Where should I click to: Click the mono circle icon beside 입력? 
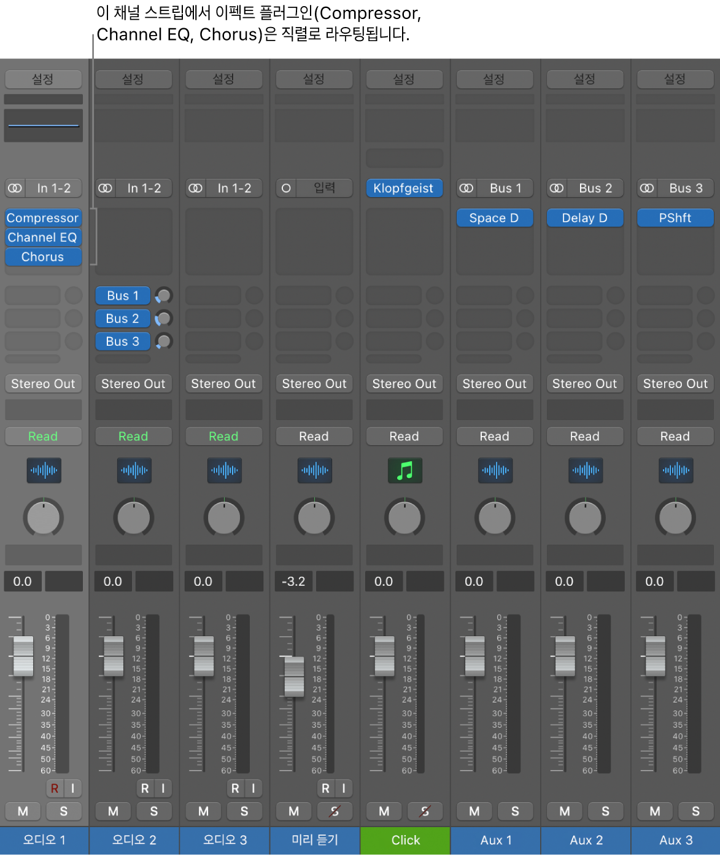(x=286, y=189)
